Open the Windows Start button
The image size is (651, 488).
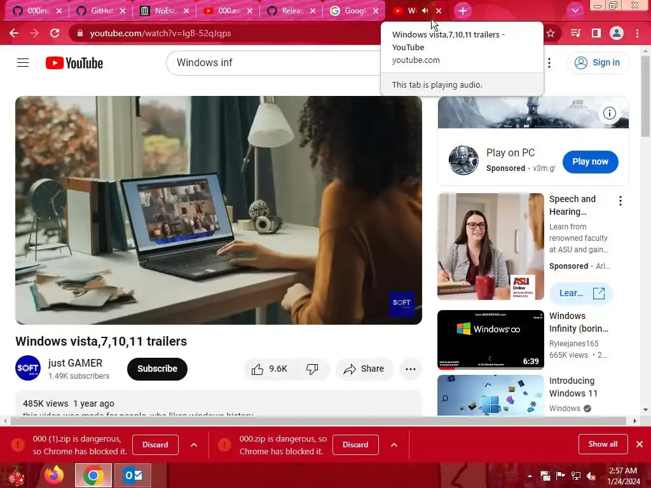coord(17,475)
